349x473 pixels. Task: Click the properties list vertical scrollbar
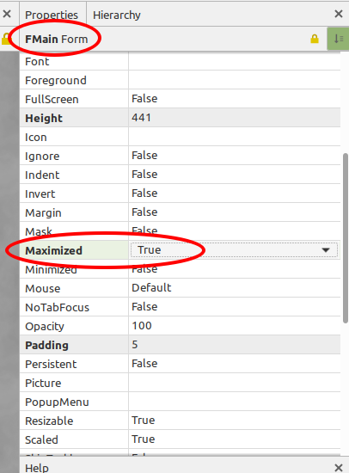346,238
